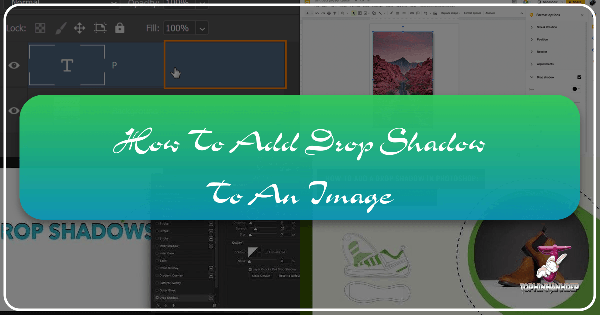Select the shapes tool in Slides toolbar
Image resolution: width=600 pixels, height=315 pixels.
point(374,13)
